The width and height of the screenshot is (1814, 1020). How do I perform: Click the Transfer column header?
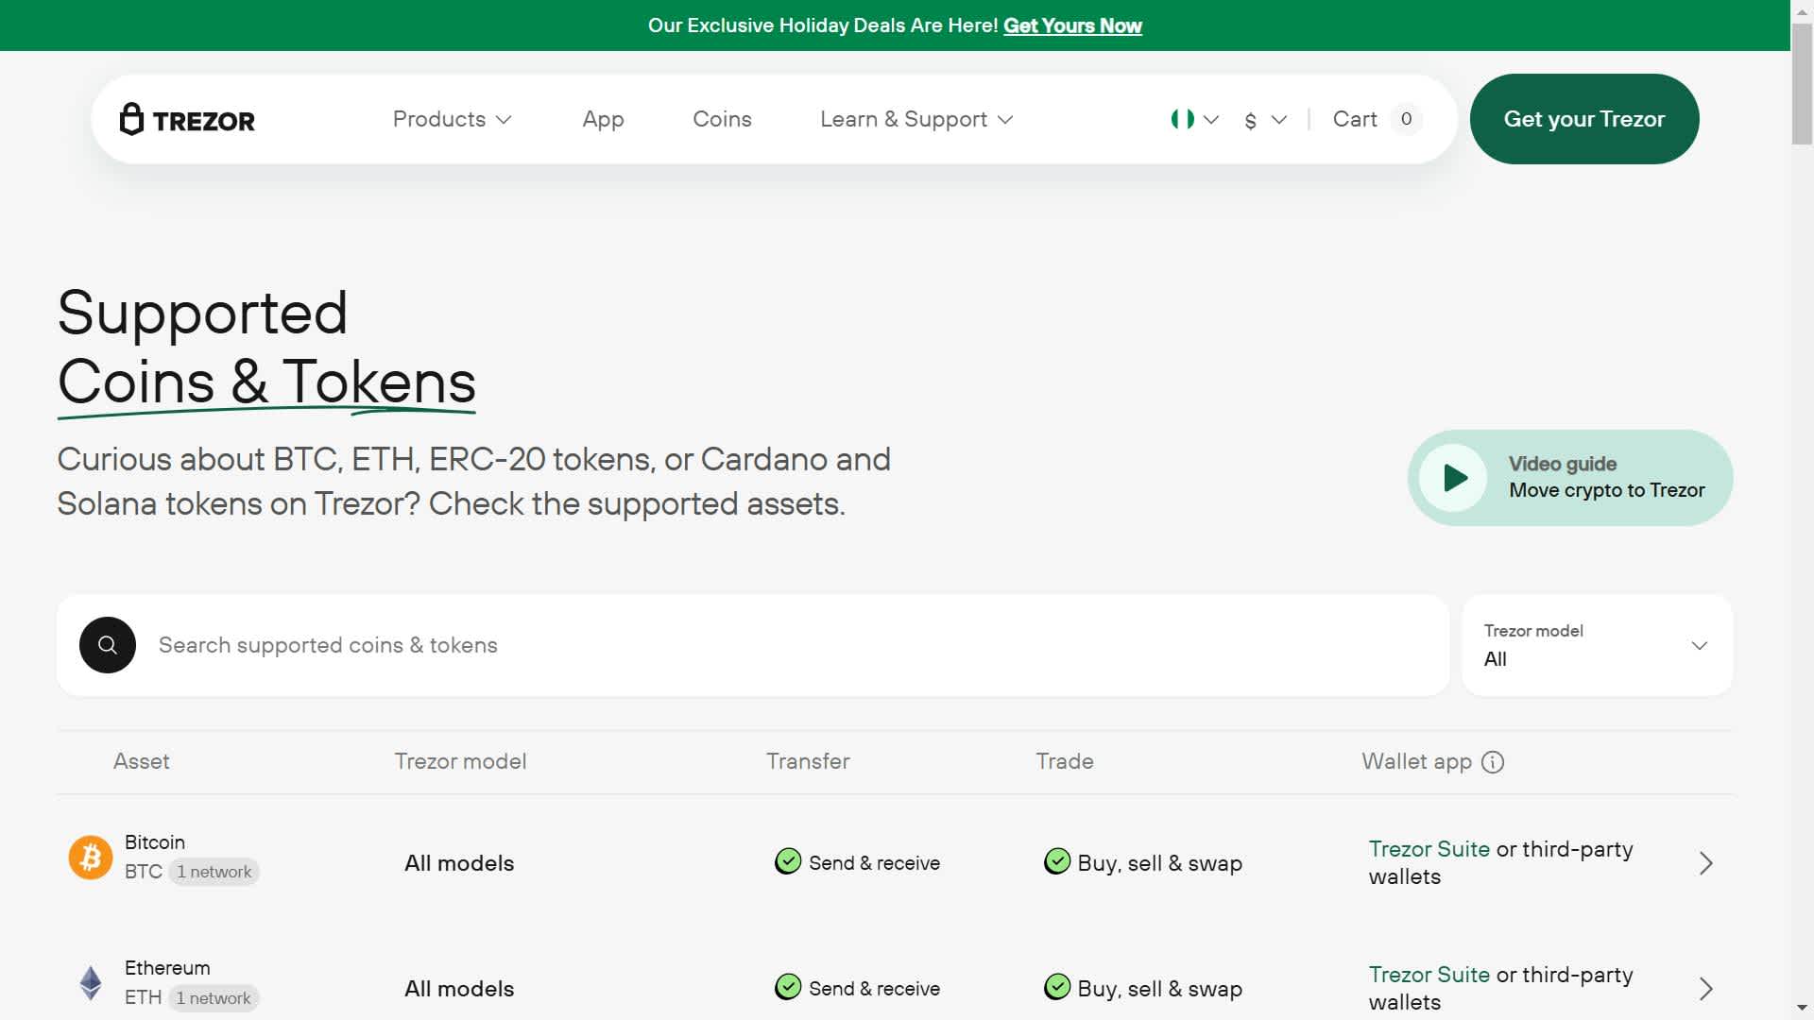point(808,761)
